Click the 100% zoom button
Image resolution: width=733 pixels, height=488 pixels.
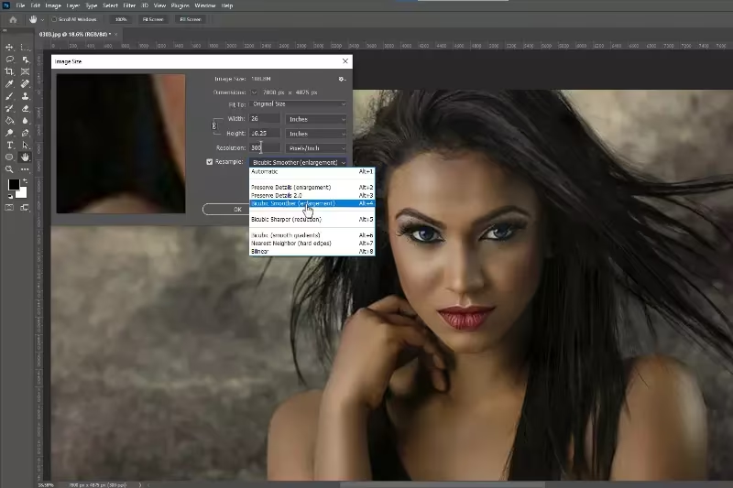tap(121, 19)
